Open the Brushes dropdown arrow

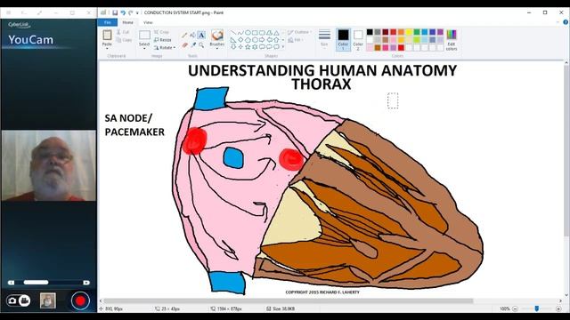tap(217, 48)
